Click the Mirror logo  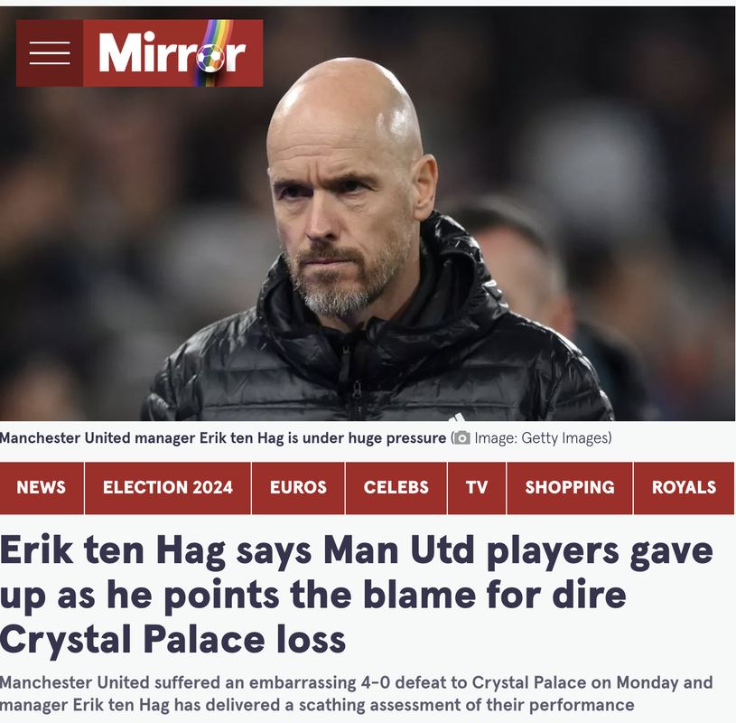[172, 53]
